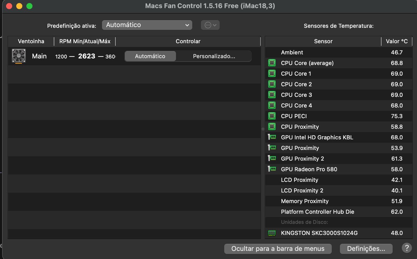Select the CPU Core 3 sensor label
The image size is (417, 259).
click(296, 95)
